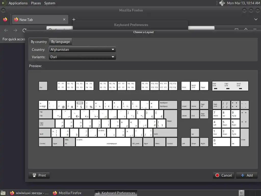The image size is (261, 196).
Task: Open Keyboard Preferences taskbar entry
Action: pyautogui.click(x=116, y=193)
